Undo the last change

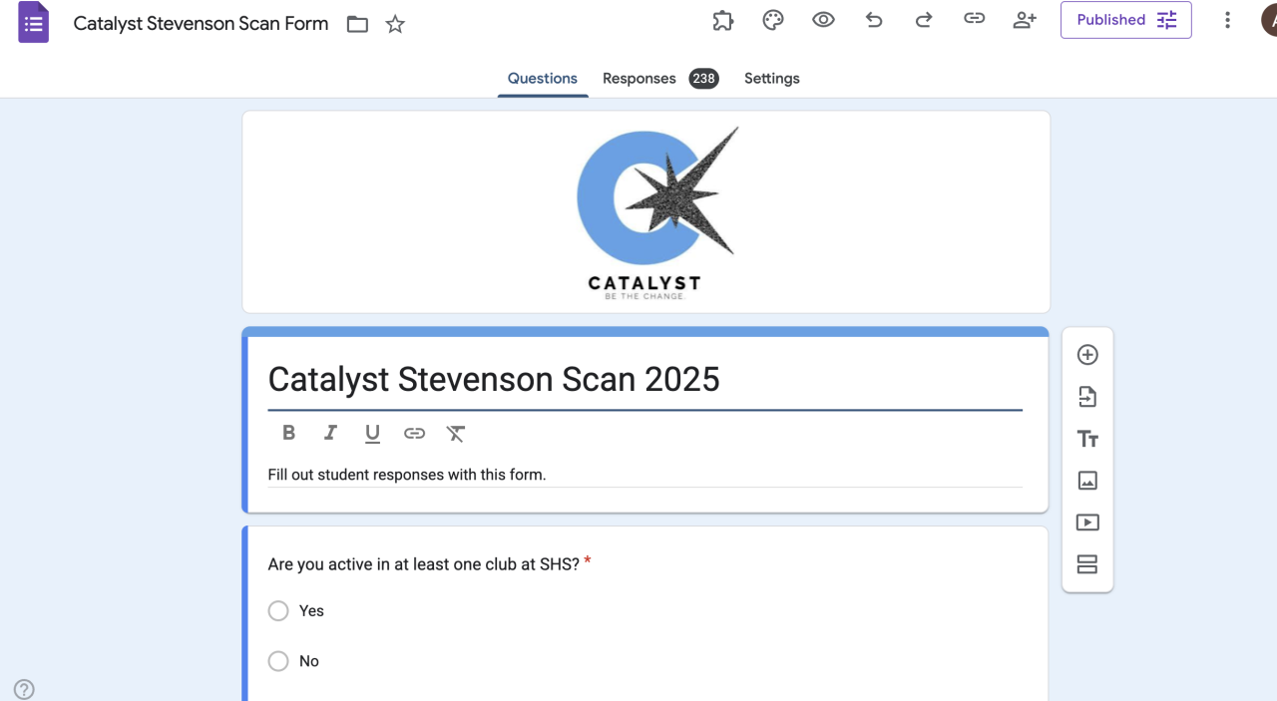874,20
